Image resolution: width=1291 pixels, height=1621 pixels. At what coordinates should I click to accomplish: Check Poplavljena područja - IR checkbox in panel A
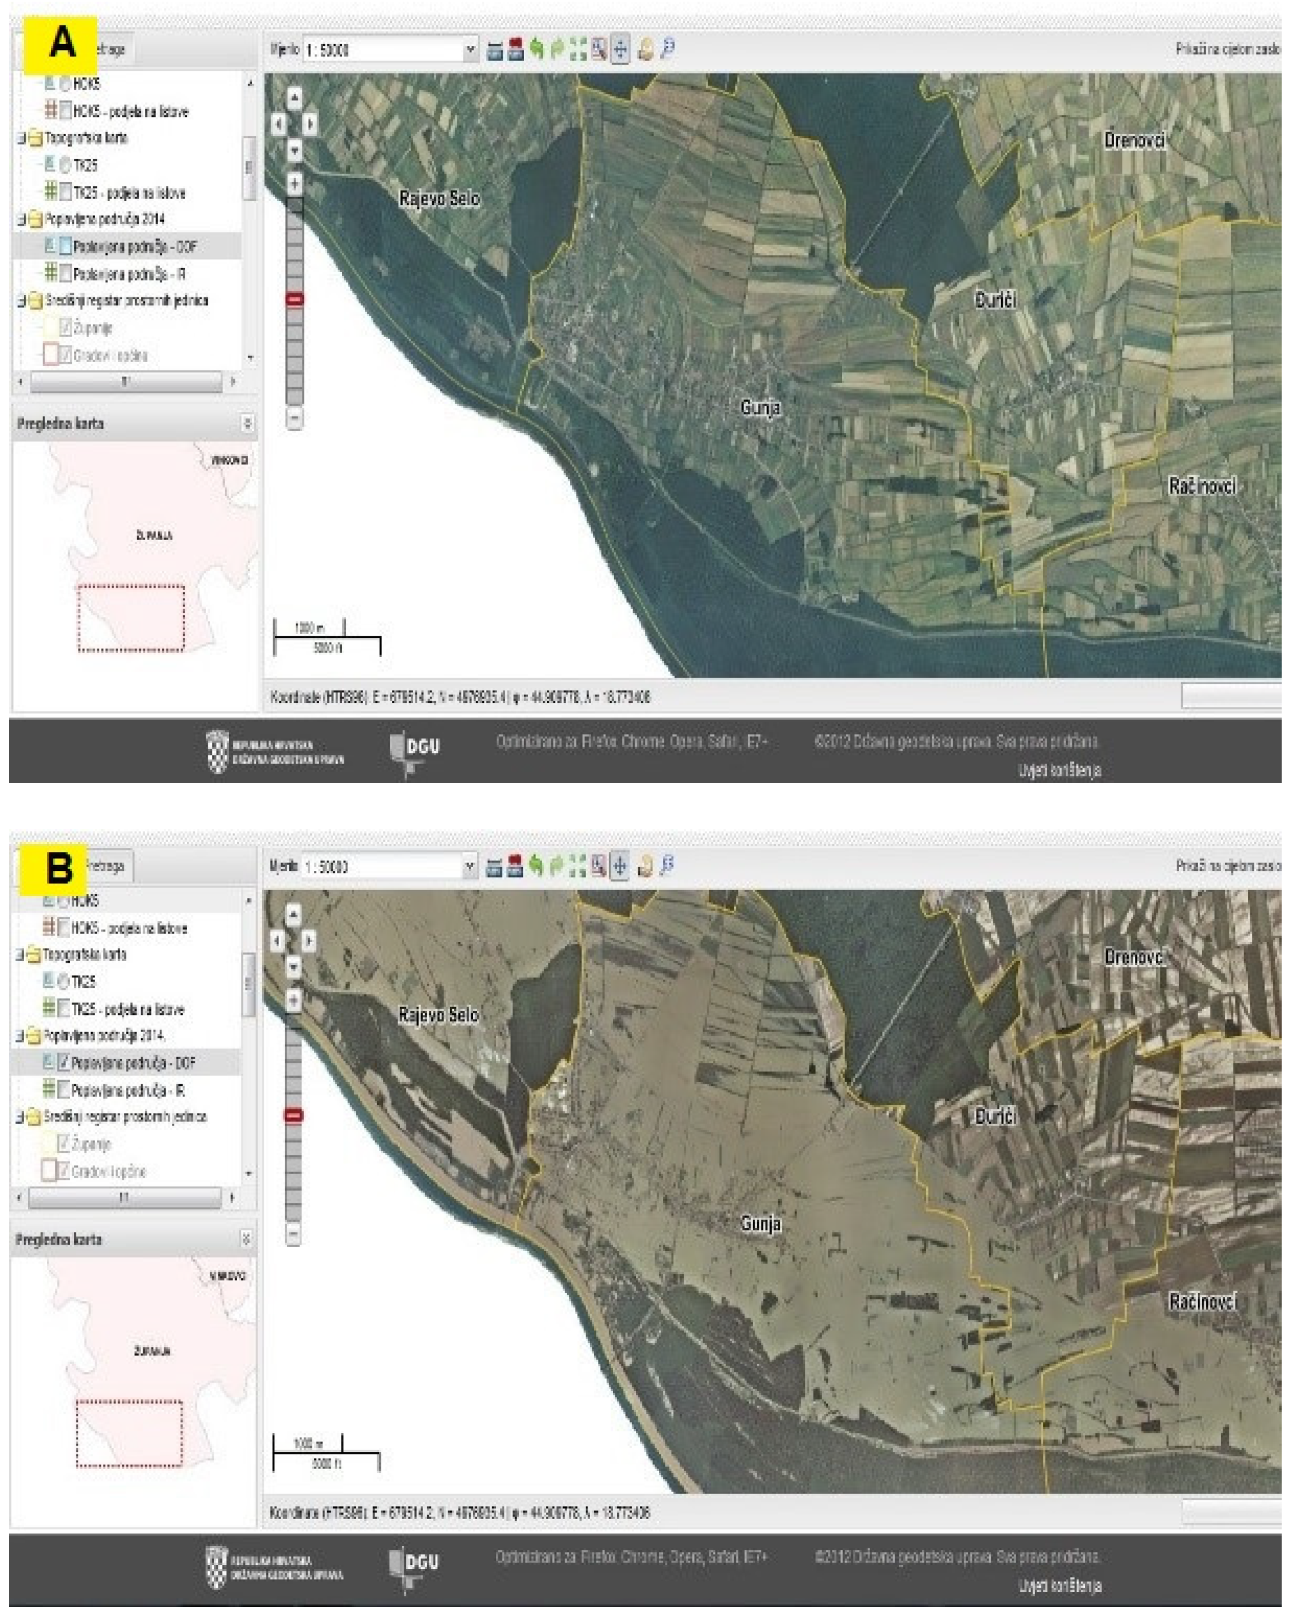tap(66, 273)
